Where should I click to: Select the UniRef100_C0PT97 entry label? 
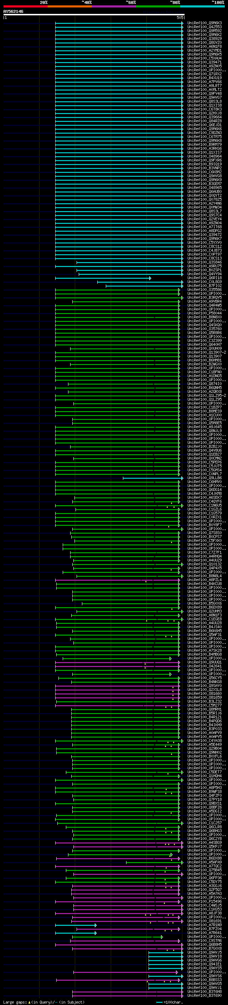coord(204,255)
